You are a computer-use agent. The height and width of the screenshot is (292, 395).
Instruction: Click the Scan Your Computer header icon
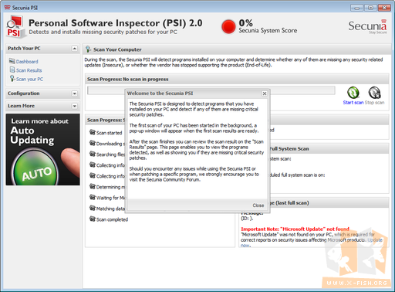click(x=88, y=49)
